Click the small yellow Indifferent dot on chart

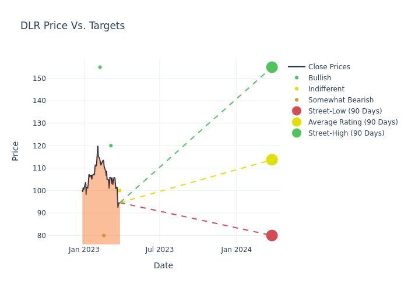point(119,190)
